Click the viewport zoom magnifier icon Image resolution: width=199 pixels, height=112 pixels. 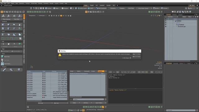pyautogui.click(x=155, y=16)
